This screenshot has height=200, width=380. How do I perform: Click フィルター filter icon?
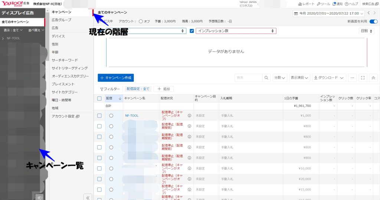click(110, 89)
